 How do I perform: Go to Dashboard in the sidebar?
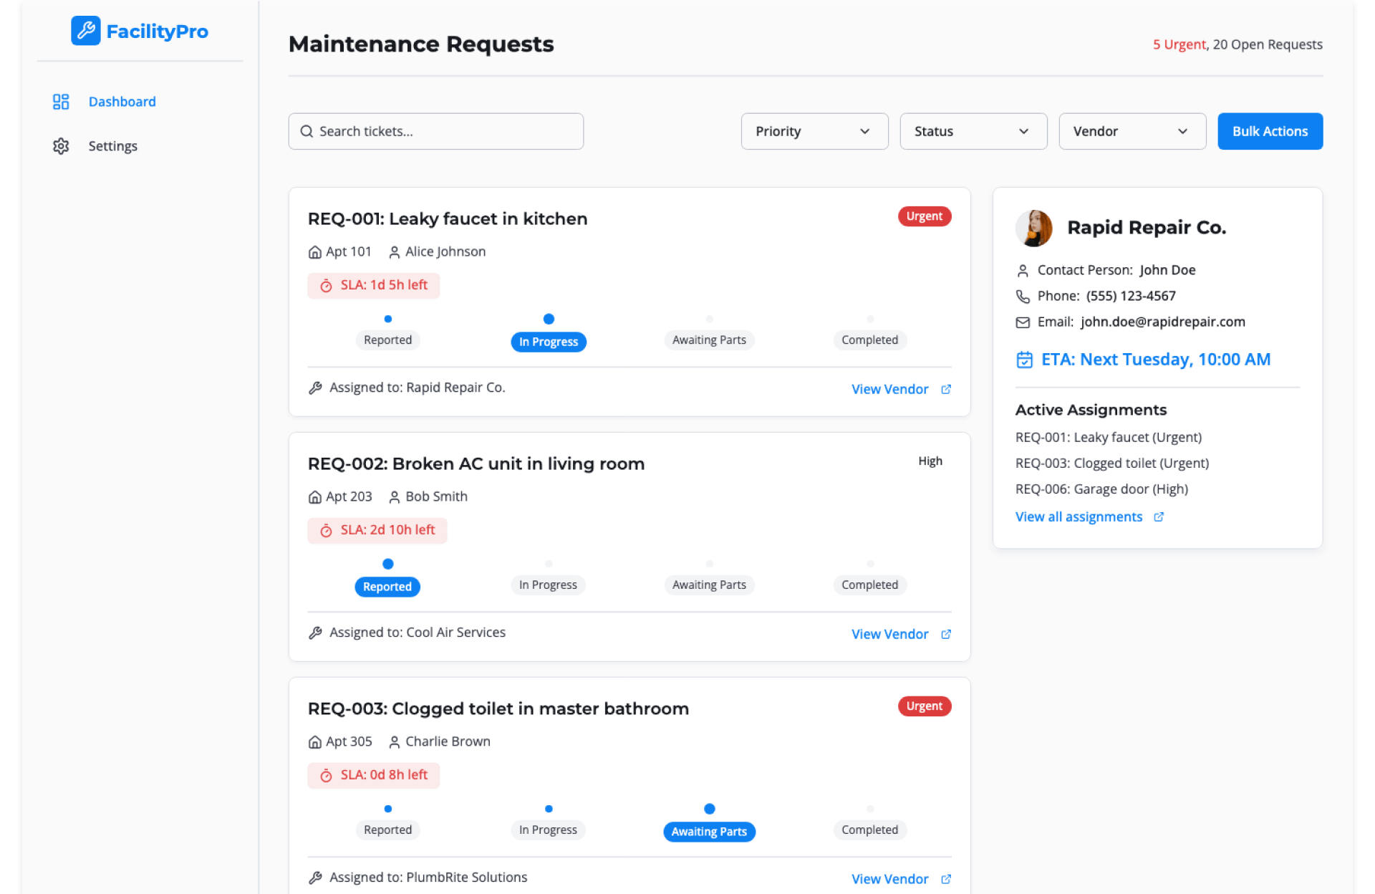click(x=122, y=102)
